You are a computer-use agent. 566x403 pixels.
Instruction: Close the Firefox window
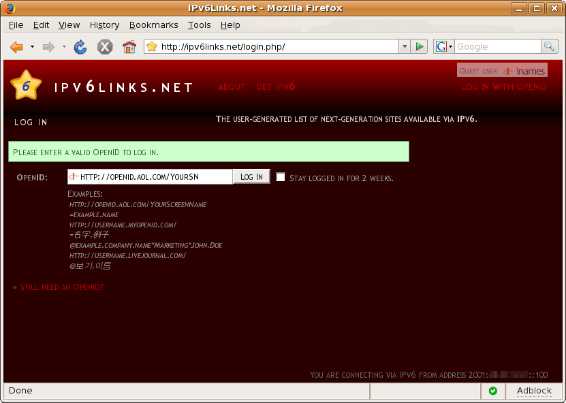(554, 8)
